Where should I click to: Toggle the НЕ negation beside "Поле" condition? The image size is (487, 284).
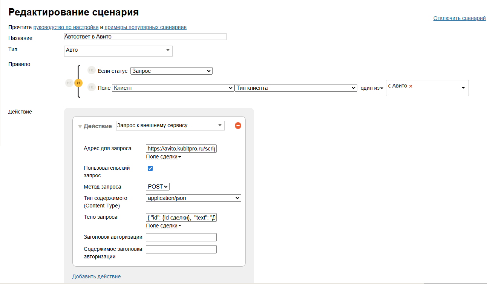[x=91, y=88]
